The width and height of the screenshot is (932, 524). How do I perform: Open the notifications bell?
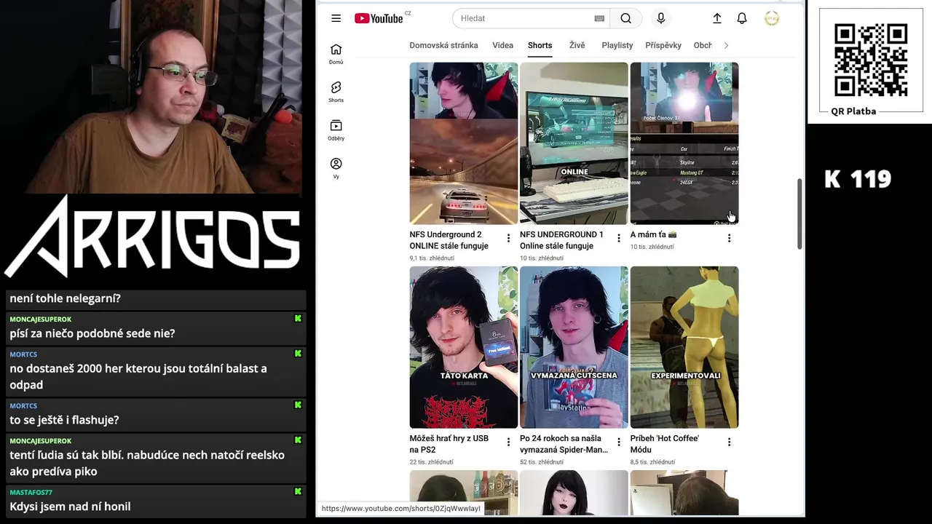point(742,18)
